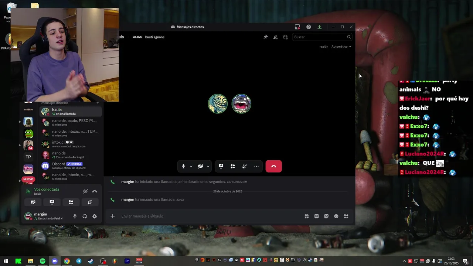The image size is (473, 266).
Task: Click plus attach button in message bar
Action: point(112,216)
